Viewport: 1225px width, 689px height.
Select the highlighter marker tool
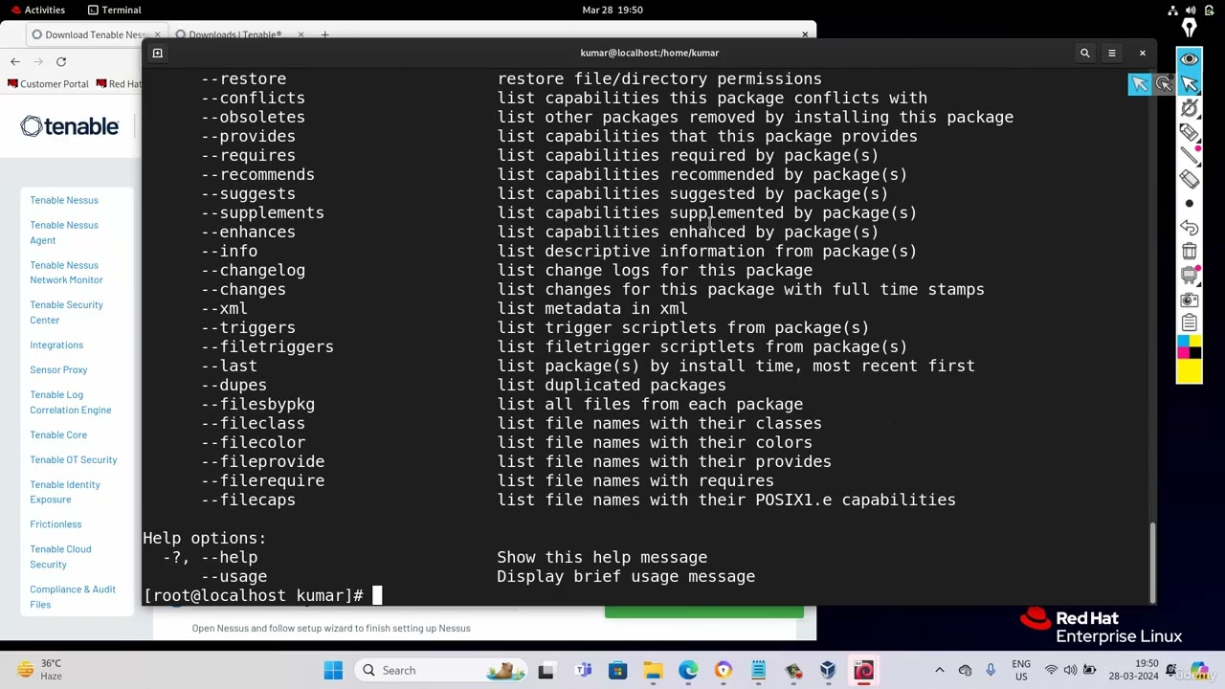1189,132
